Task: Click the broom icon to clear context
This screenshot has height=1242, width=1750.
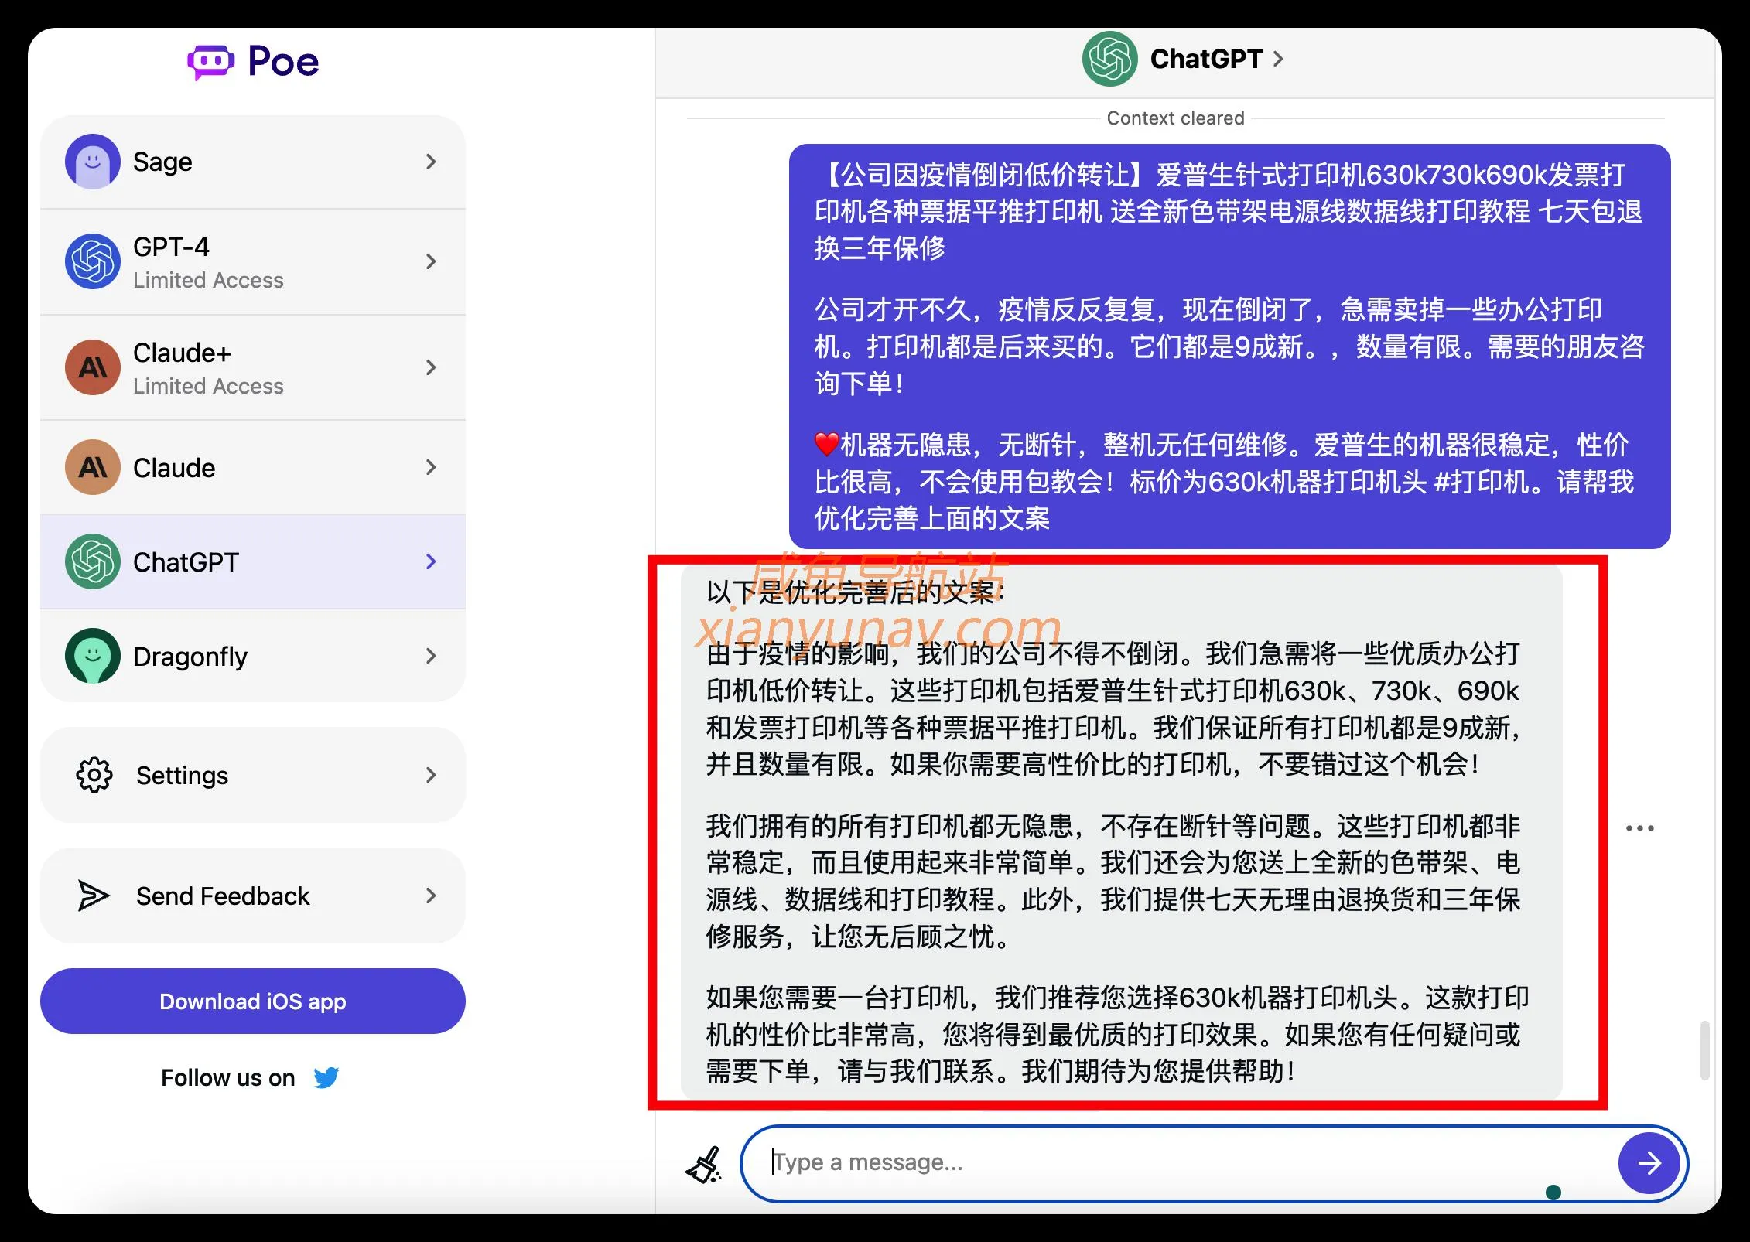Action: click(703, 1163)
